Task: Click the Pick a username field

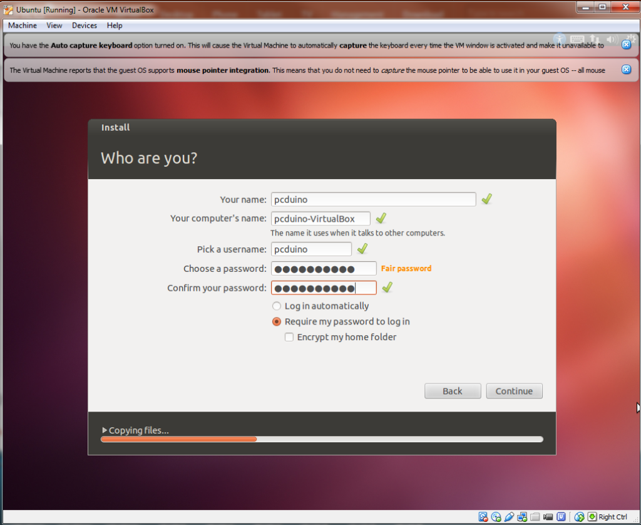Action: [x=311, y=249]
